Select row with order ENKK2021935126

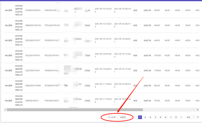coord(102,25)
